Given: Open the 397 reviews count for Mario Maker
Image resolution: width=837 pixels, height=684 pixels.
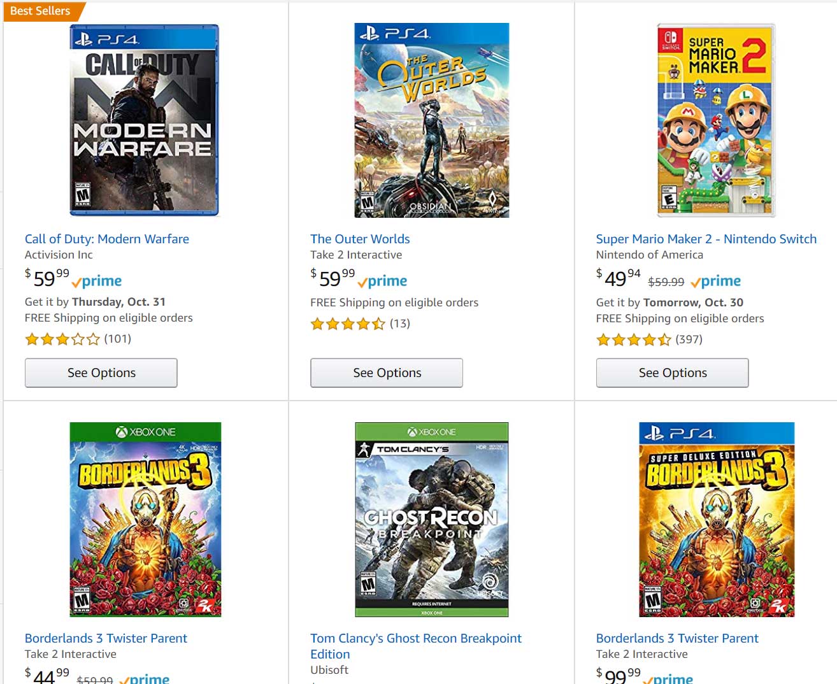Looking at the screenshot, I should (x=689, y=339).
